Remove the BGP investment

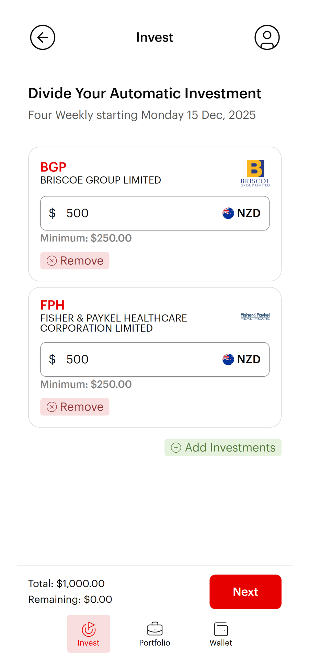tap(75, 261)
